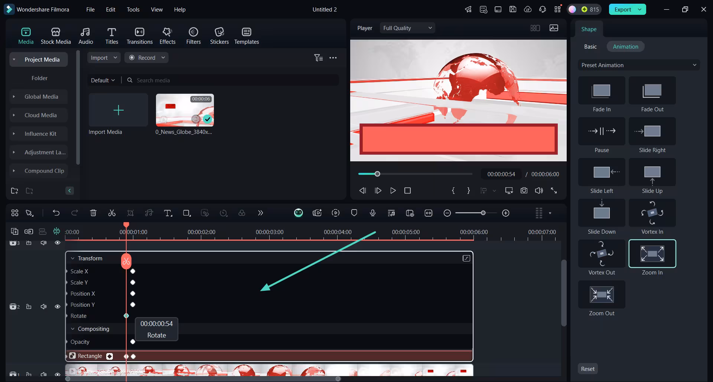Expand the player to fullscreen
This screenshot has width=713, height=382.
pyautogui.click(x=554, y=190)
